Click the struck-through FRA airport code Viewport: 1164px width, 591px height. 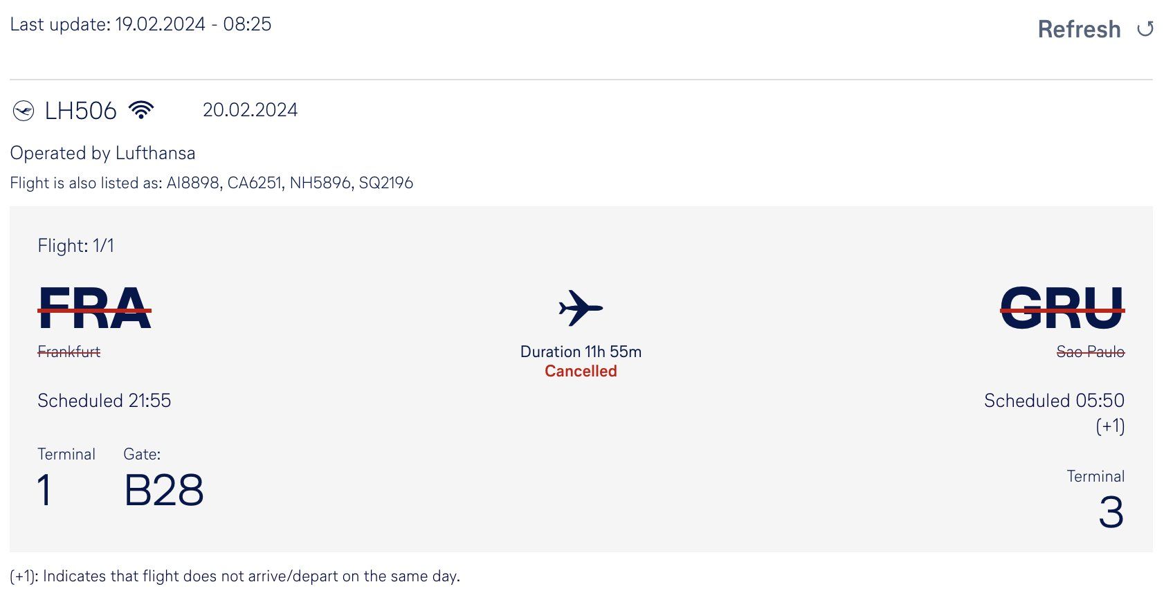(94, 308)
